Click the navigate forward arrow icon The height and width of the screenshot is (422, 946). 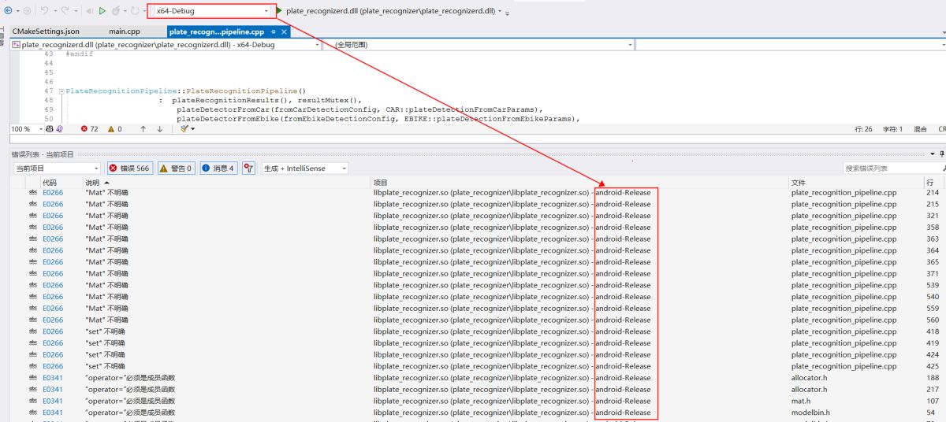tap(26, 11)
